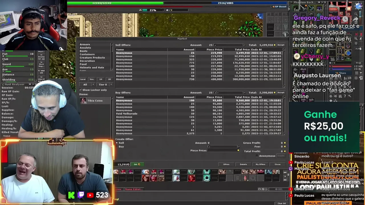Select the Buy radio option

pos(117,146)
